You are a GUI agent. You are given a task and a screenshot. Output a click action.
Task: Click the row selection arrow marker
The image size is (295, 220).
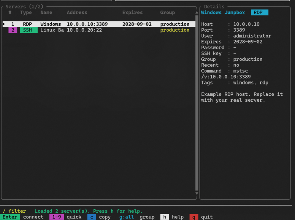[4, 24]
